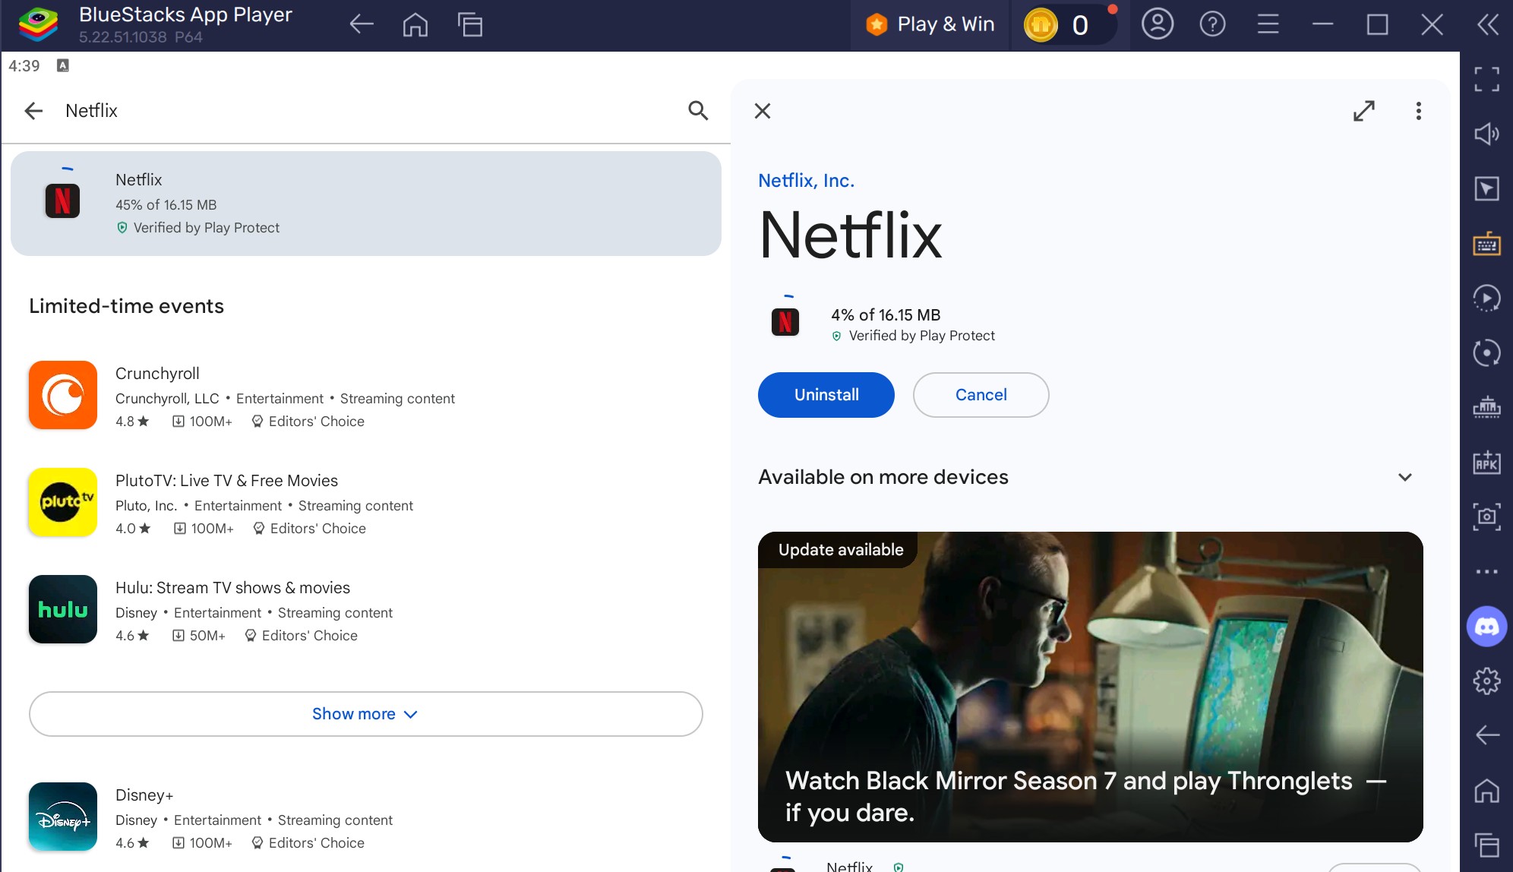Viewport: 1513px width, 872px height.
Task: Open recent apps from top bar
Action: (470, 24)
